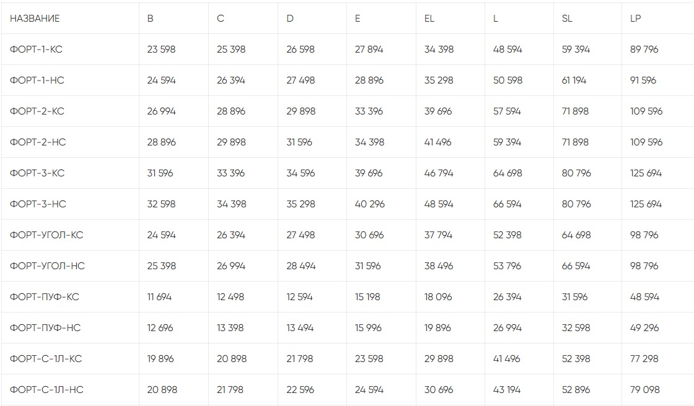This screenshot has height=406, width=694.
Task: Click the ФОРТ-ПУФ-НС row label
Action: click(x=45, y=328)
